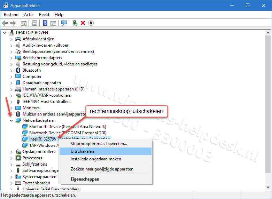
Task: Collapse the Netwerkadapters category
Action: [11, 120]
